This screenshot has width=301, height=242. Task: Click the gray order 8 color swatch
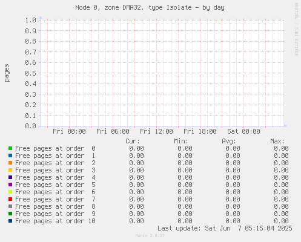click(10, 206)
